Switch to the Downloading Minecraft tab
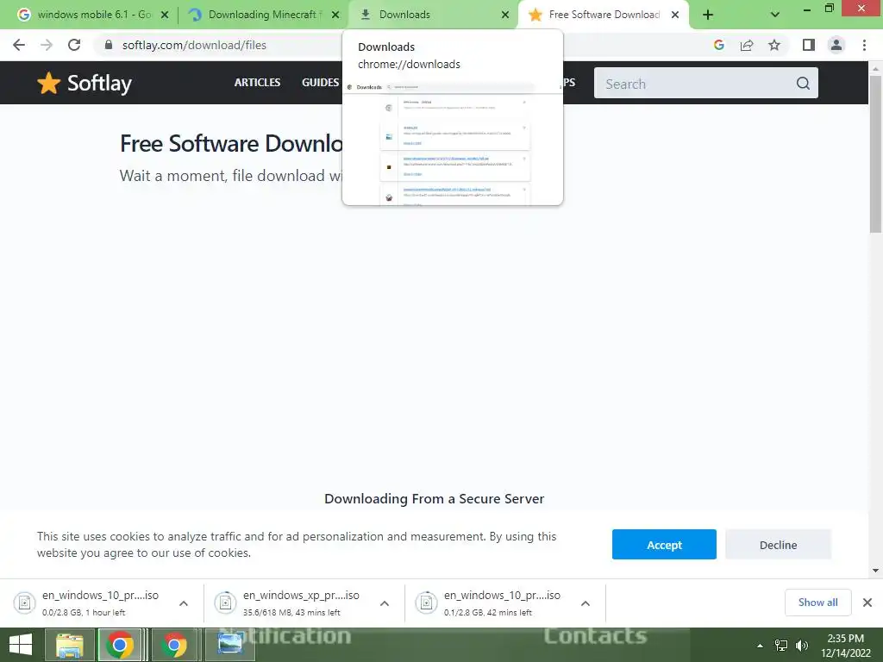The image size is (883, 662). coord(262,15)
